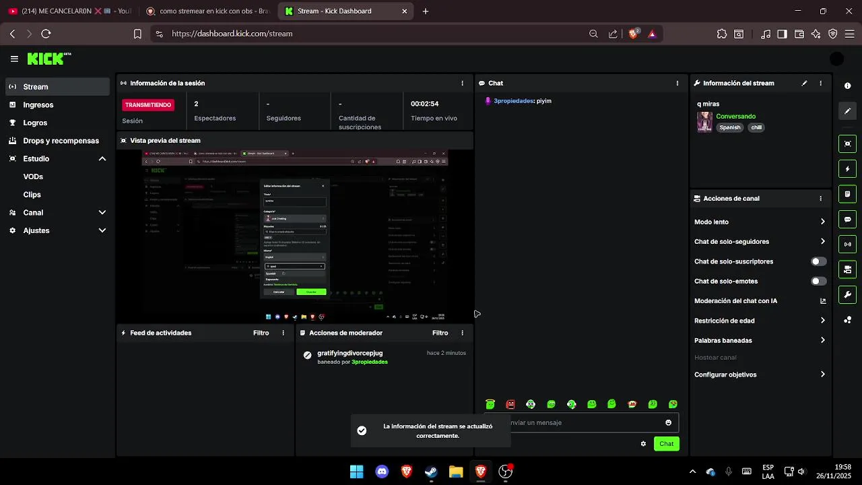Viewport: 862px width, 485px height.
Task: Click the stream category cover image
Action: pos(704,122)
